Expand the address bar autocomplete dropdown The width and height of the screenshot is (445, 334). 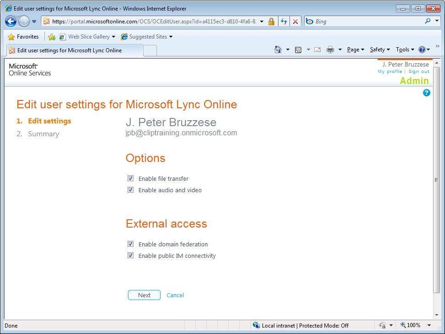click(x=261, y=21)
